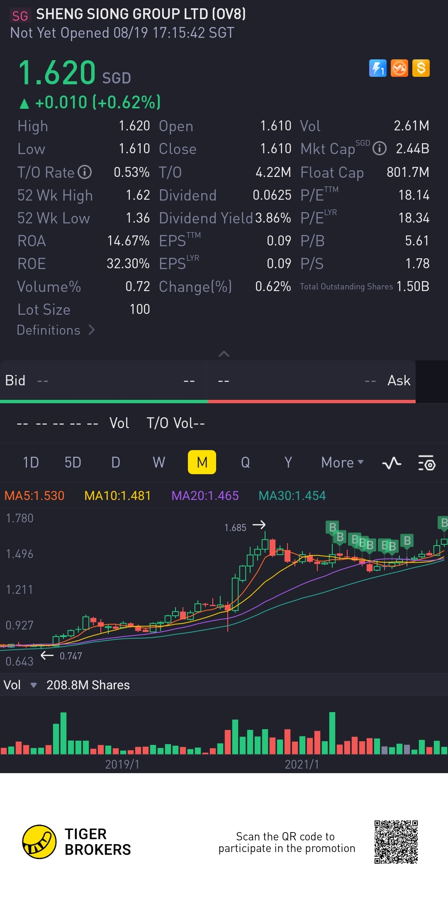The height and width of the screenshot is (911, 448).
Task: Select the M monthly chart tab
Action: (202, 462)
